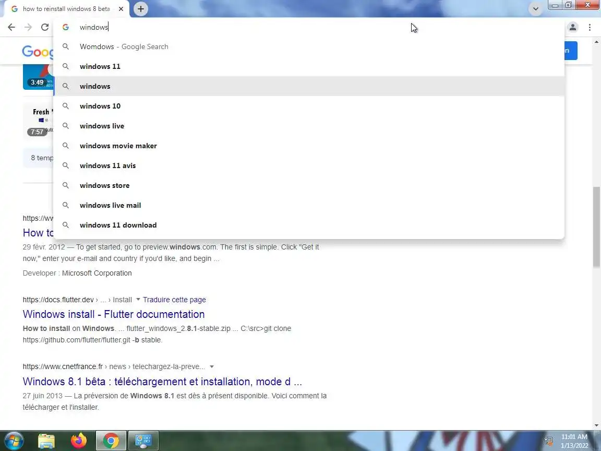Viewport: 601px width, 451px height.
Task: Pick the 'windows live mail' suggestion
Action: pyautogui.click(x=309, y=205)
